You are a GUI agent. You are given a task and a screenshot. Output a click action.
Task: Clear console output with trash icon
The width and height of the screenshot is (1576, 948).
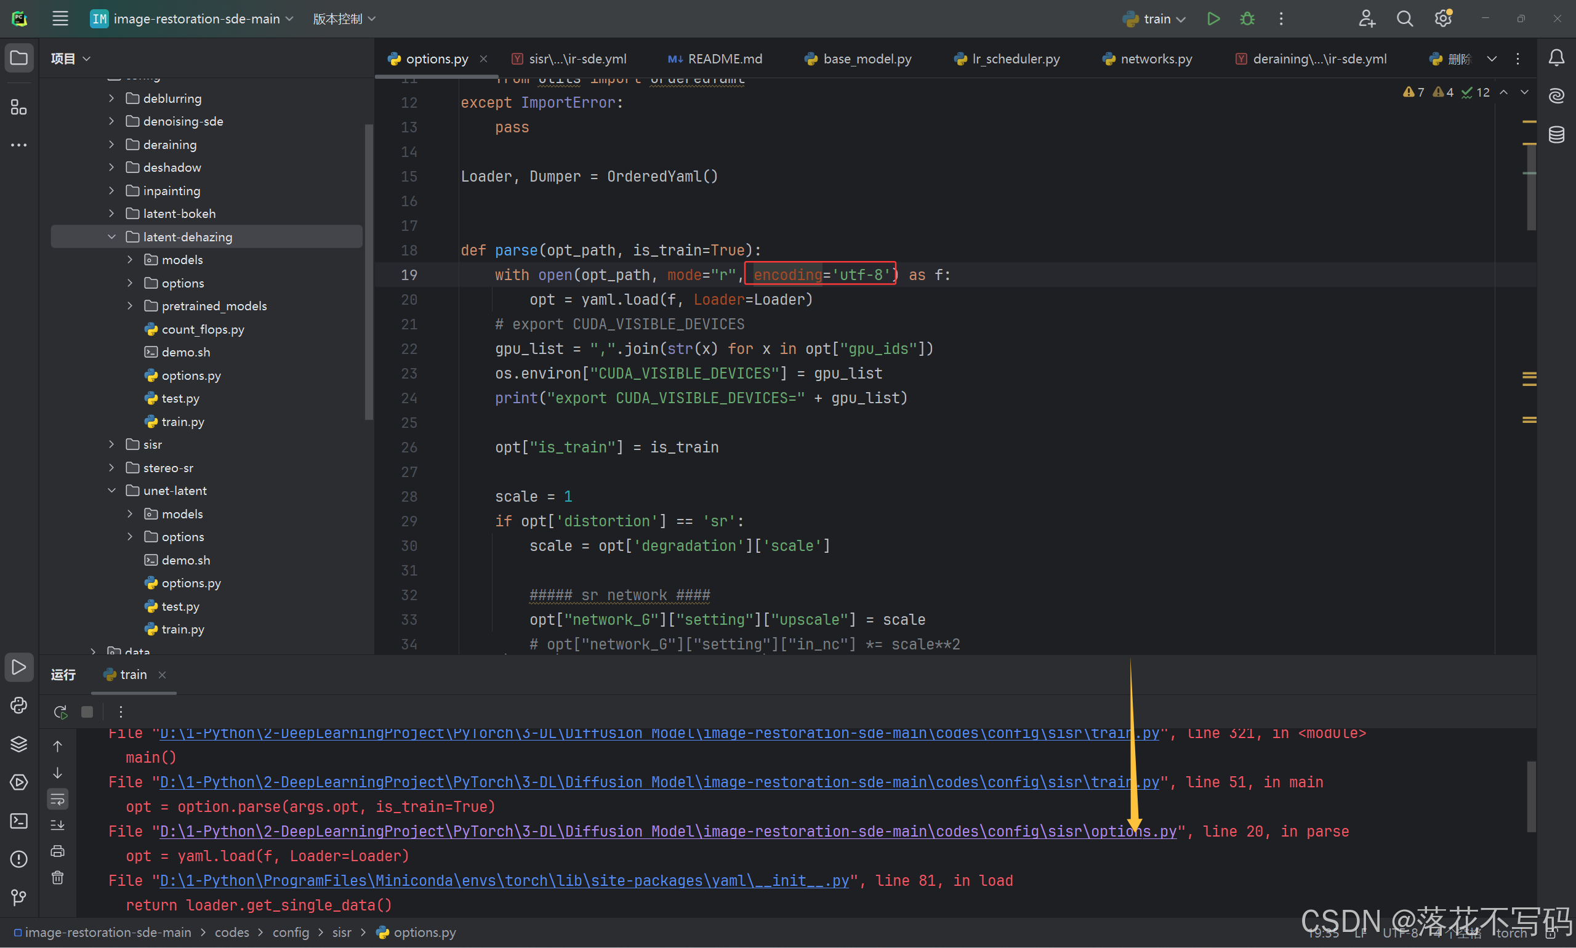pyautogui.click(x=57, y=878)
